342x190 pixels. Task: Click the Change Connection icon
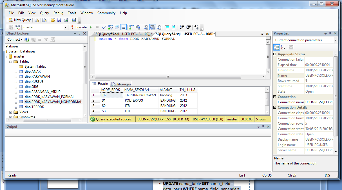coord(17,27)
